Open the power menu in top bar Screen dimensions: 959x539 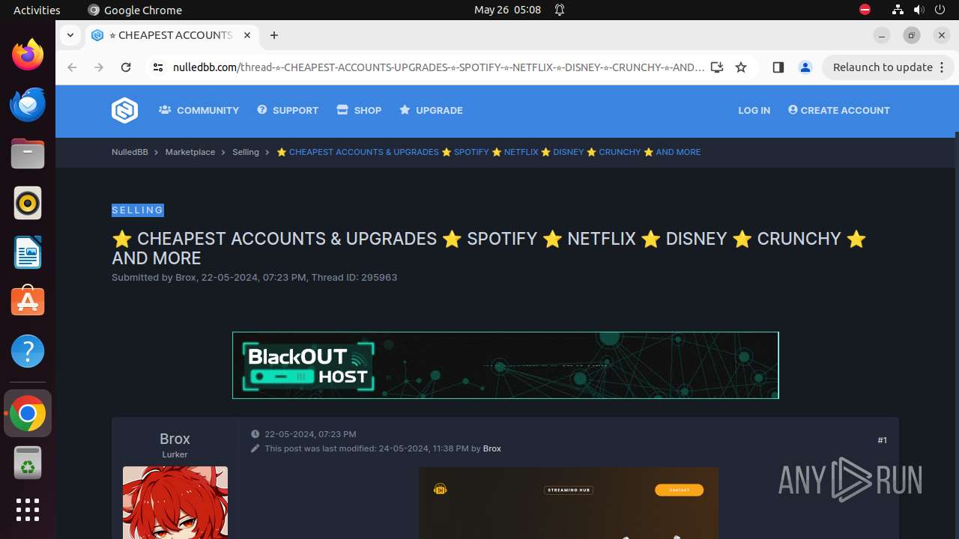pos(940,10)
